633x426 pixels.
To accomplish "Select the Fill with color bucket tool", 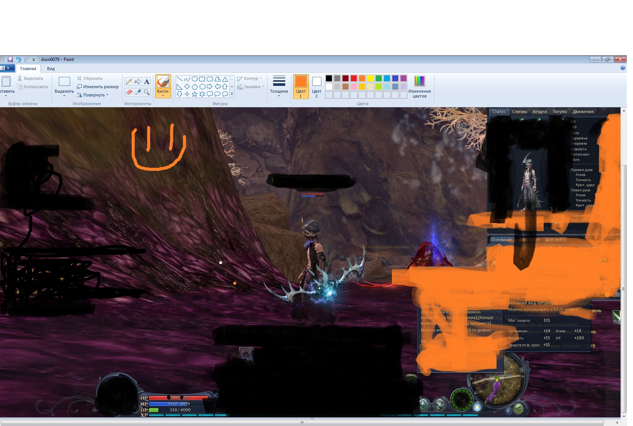I will click(x=138, y=82).
